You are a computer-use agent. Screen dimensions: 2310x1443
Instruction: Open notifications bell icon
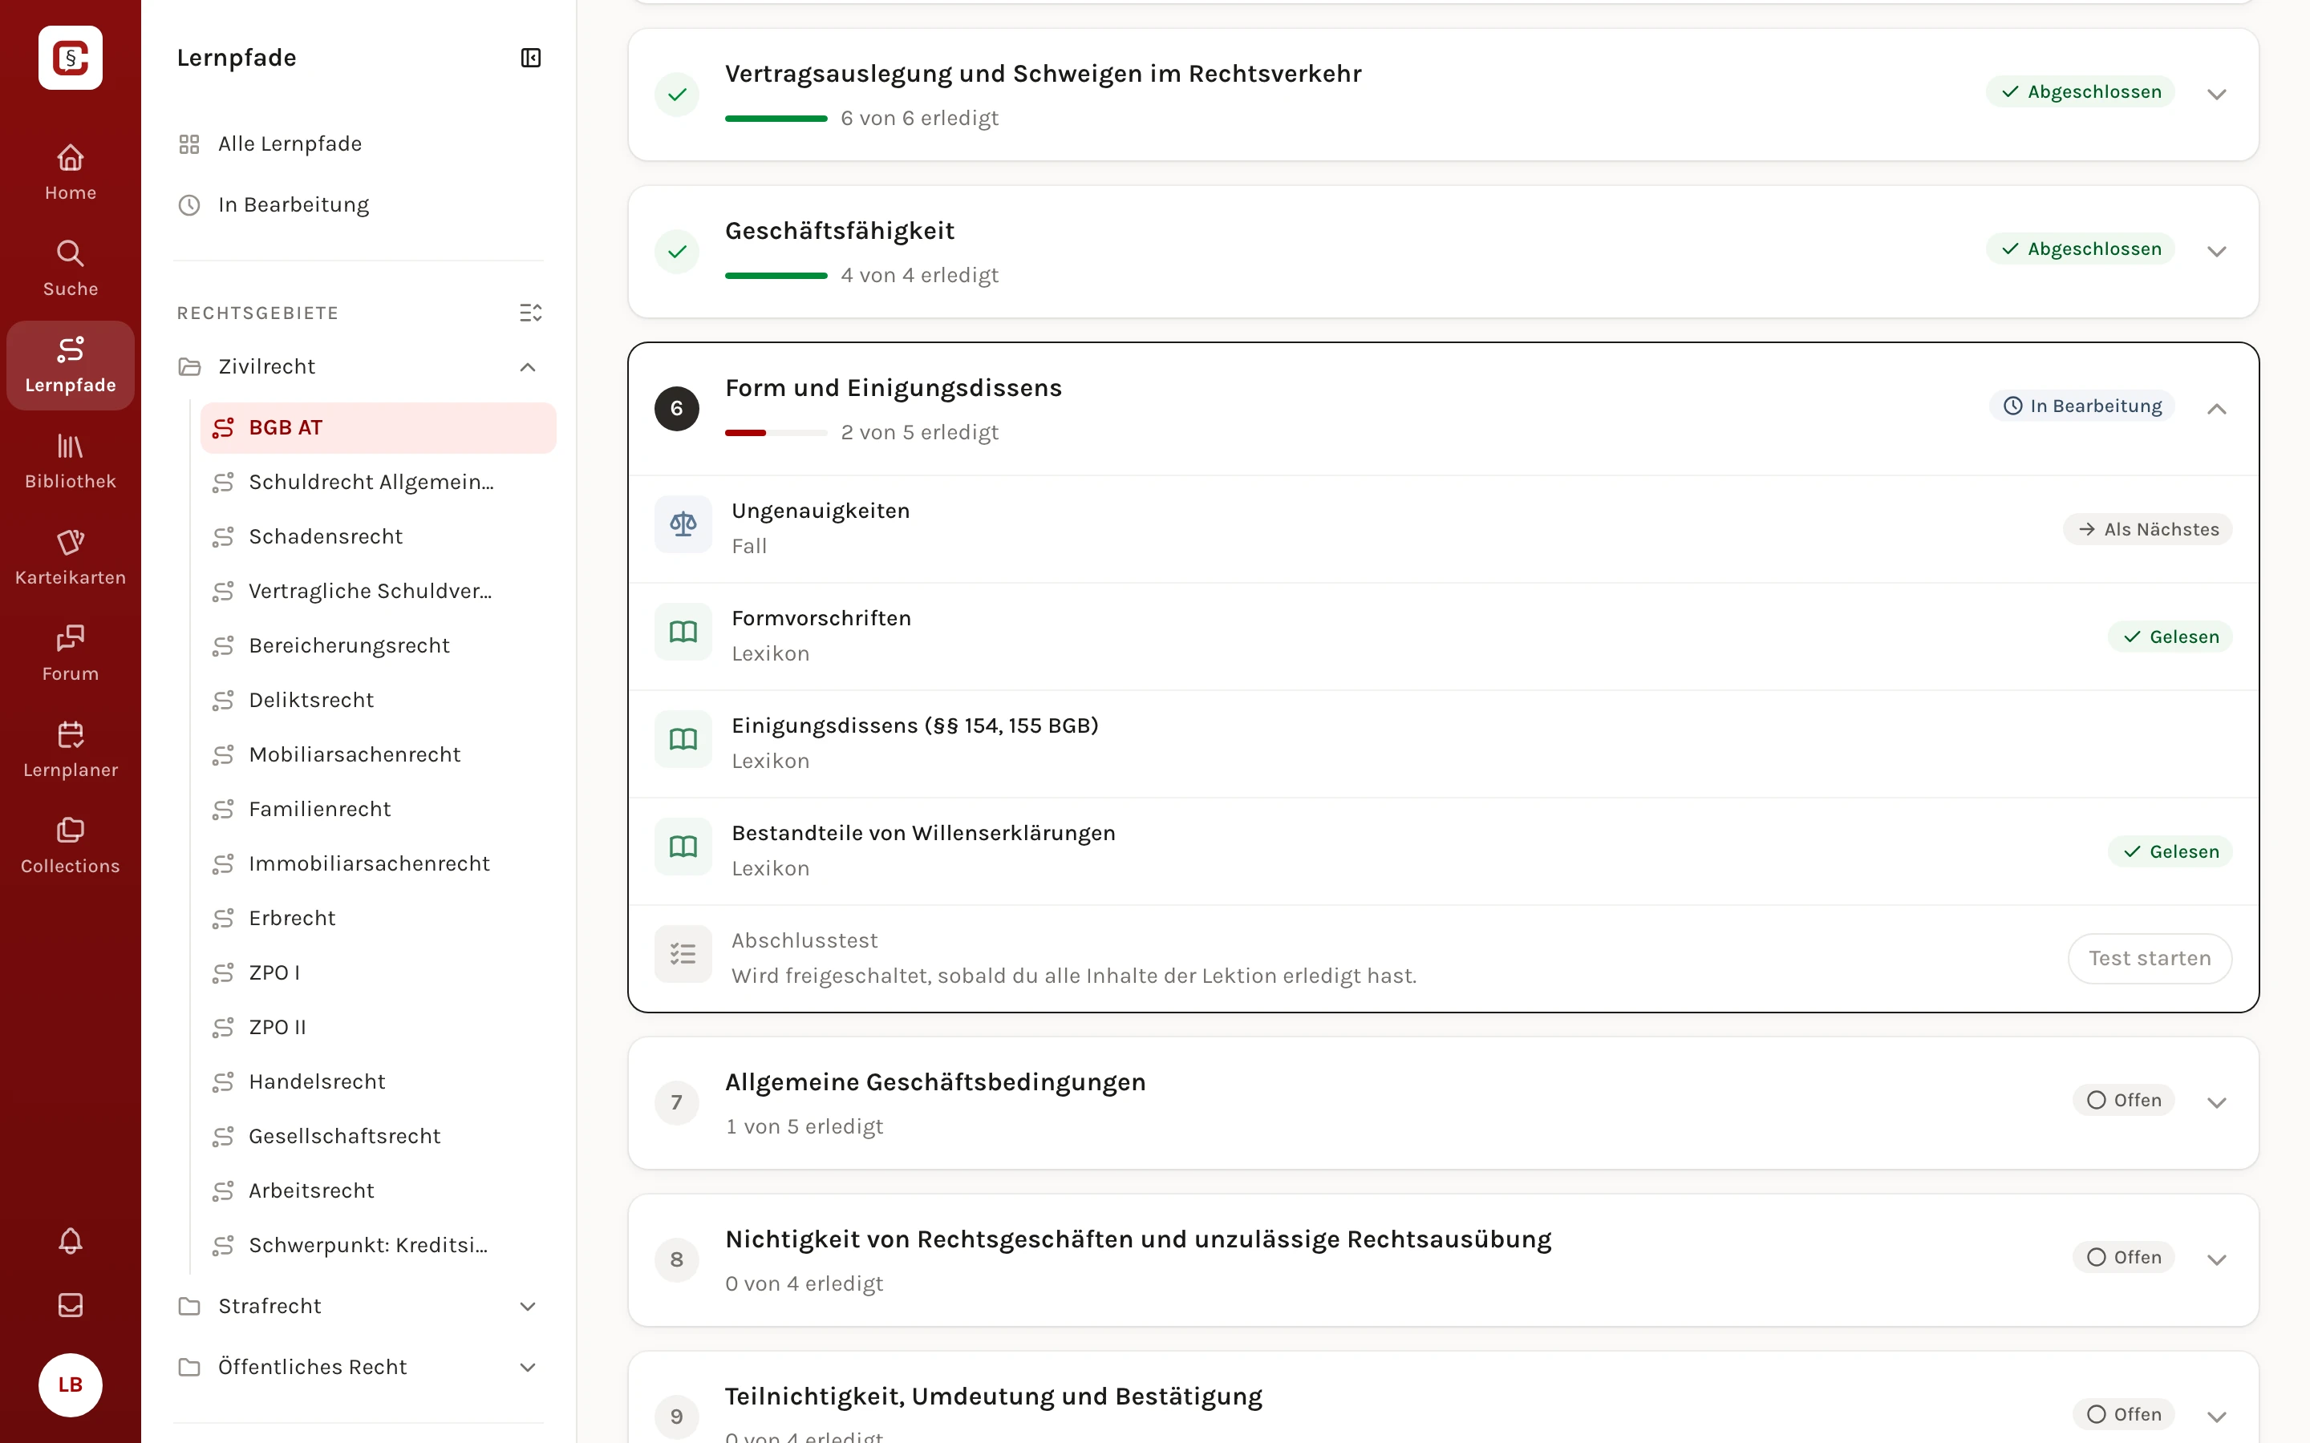[x=70, y=1239]
